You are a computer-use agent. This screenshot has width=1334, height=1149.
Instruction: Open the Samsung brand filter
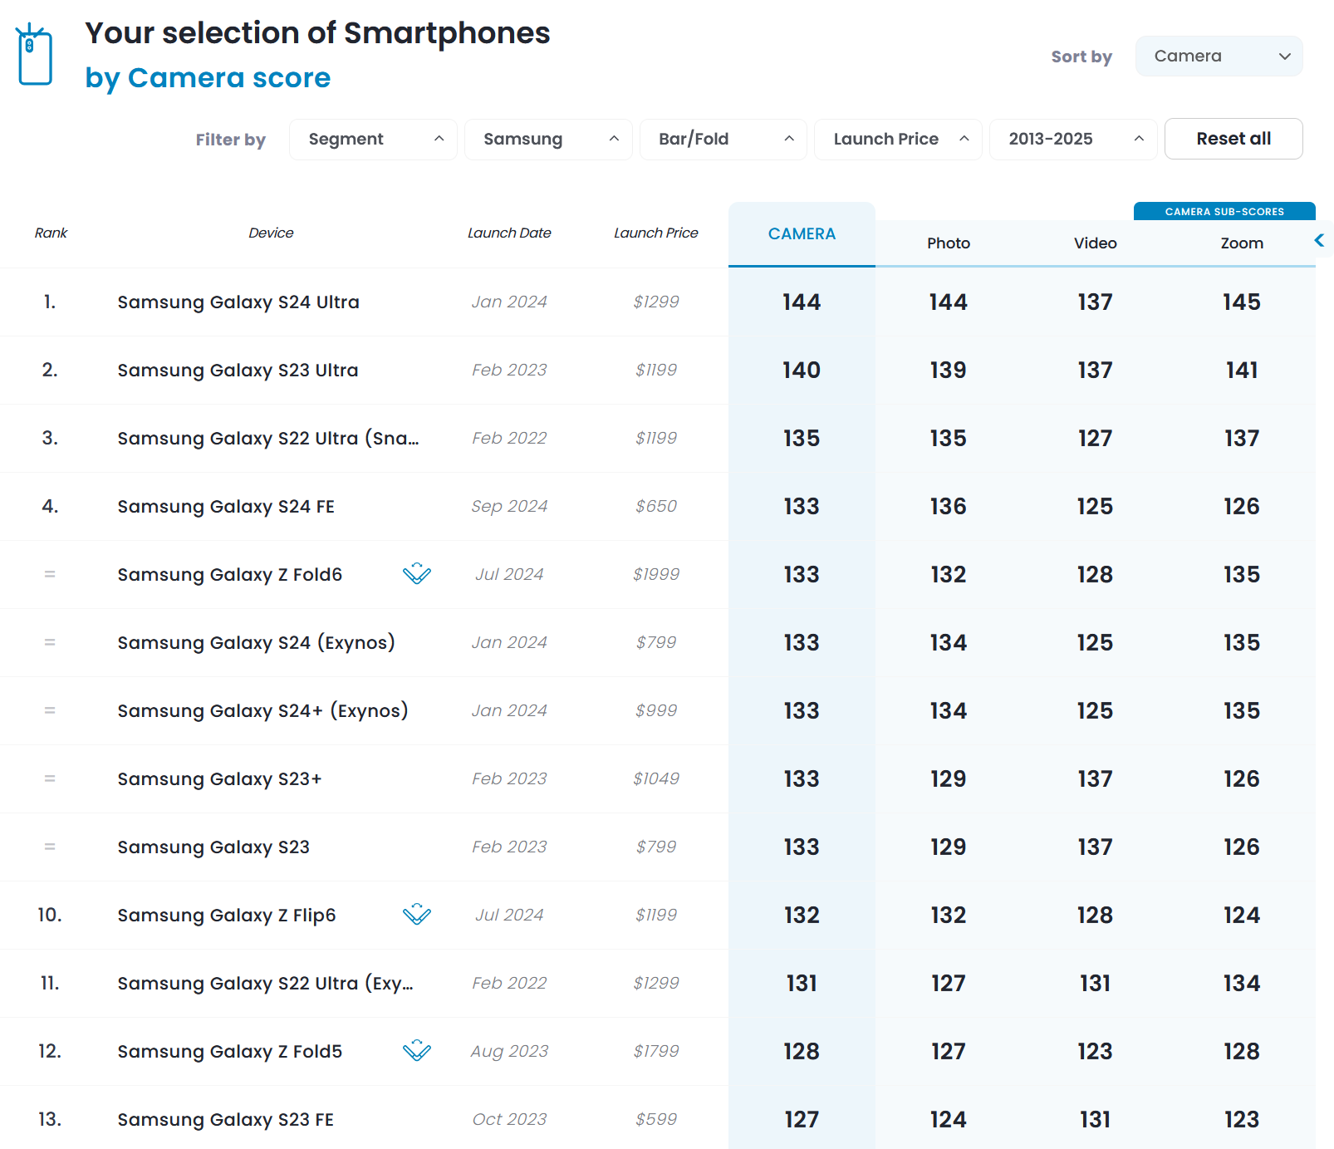tap(548, 139)
